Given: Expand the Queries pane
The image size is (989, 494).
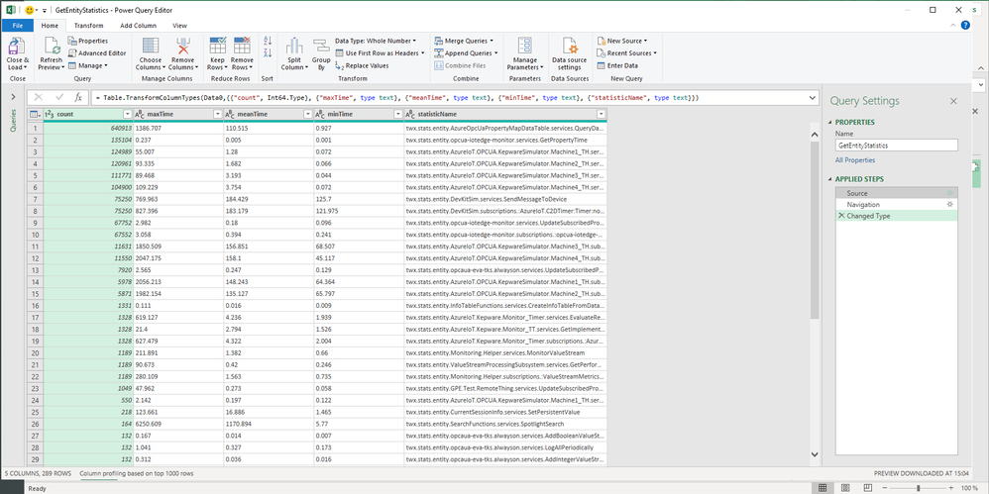Looking at the screenshot, I should [x=13, y=96].
